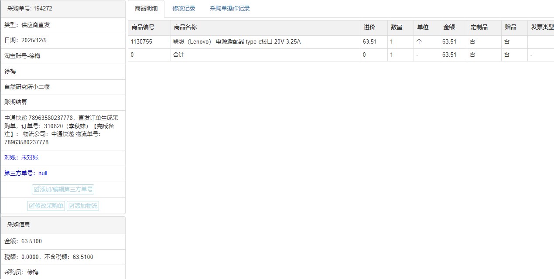The height and width of the screenshot is (279, 554).
Task: Click the 对账：未对账 status text
Action: tap(21, 157)
